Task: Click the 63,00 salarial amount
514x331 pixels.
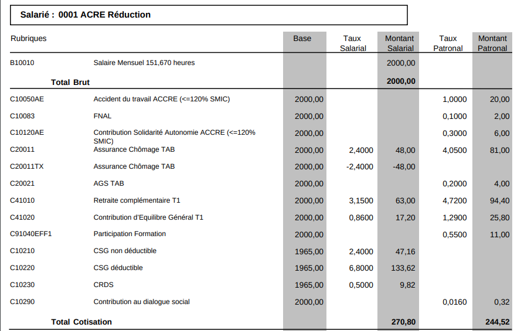Action: pos(405,201)
